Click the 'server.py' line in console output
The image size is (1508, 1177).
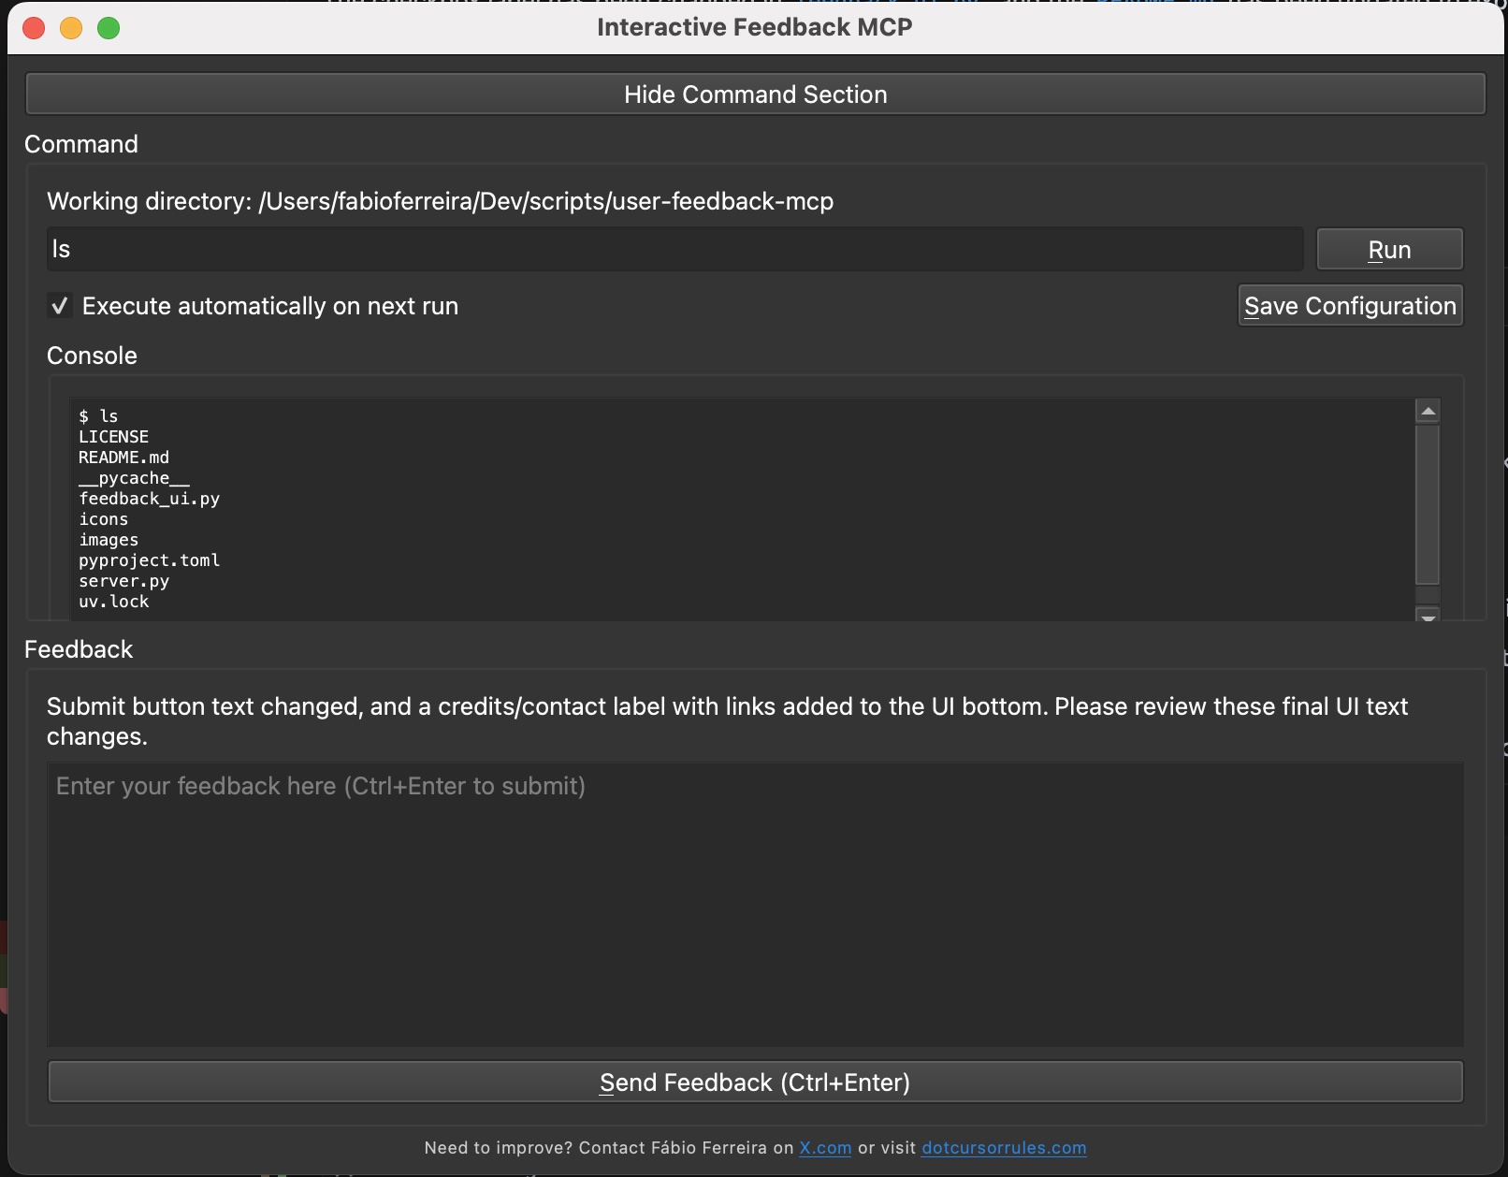[124, 581]
